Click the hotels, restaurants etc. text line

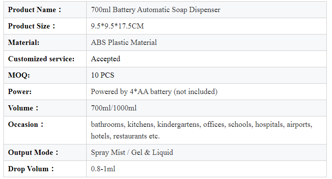click(x=125, y=136)
